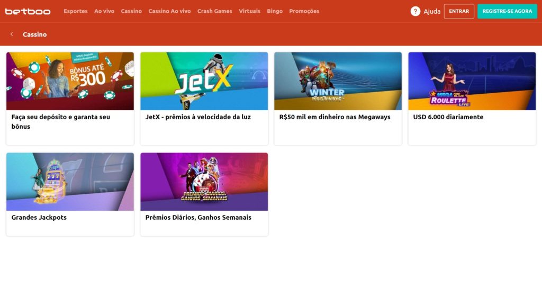Click the Cassino page heading

34,34
